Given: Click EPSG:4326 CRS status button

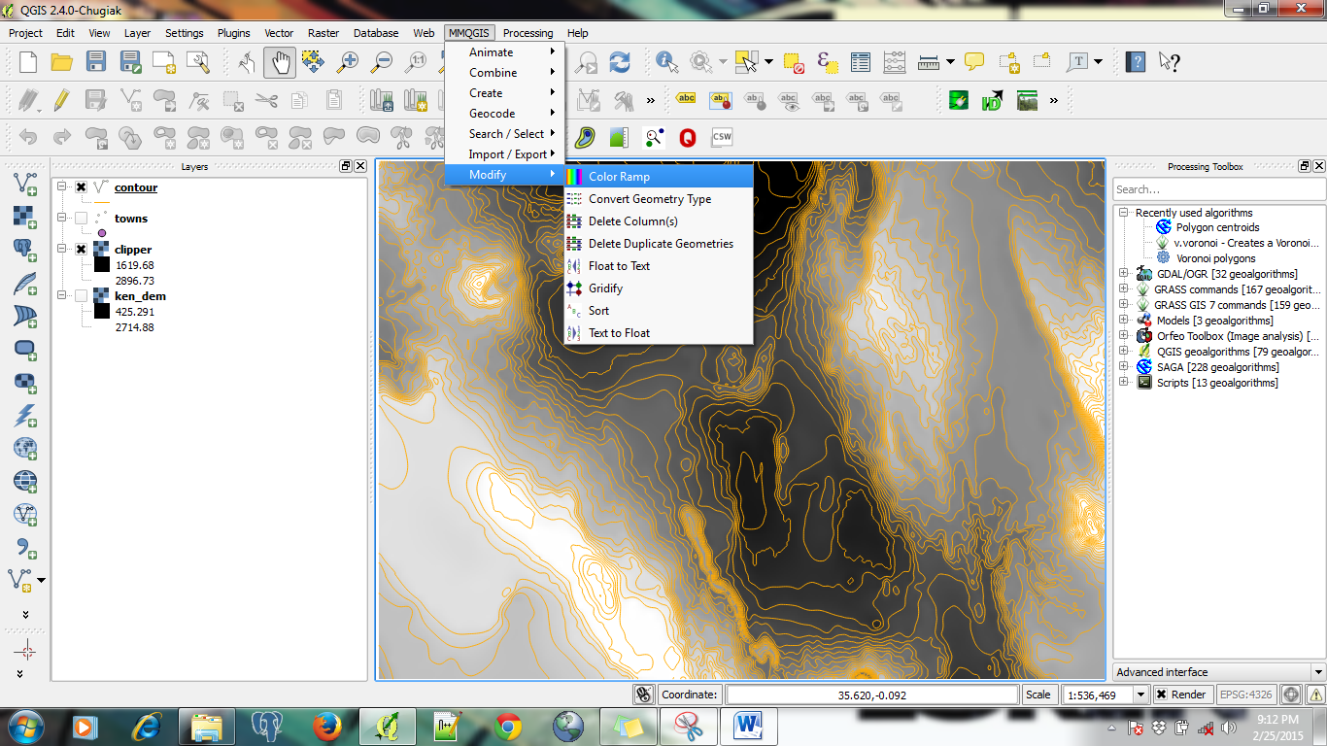Looking at the screenshot, I should click(x=1246, y=694).
